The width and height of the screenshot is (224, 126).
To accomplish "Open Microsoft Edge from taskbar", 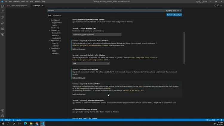I will tap(25, 124).
